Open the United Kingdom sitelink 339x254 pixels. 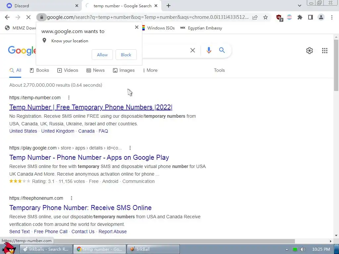(x=58, y=131)
